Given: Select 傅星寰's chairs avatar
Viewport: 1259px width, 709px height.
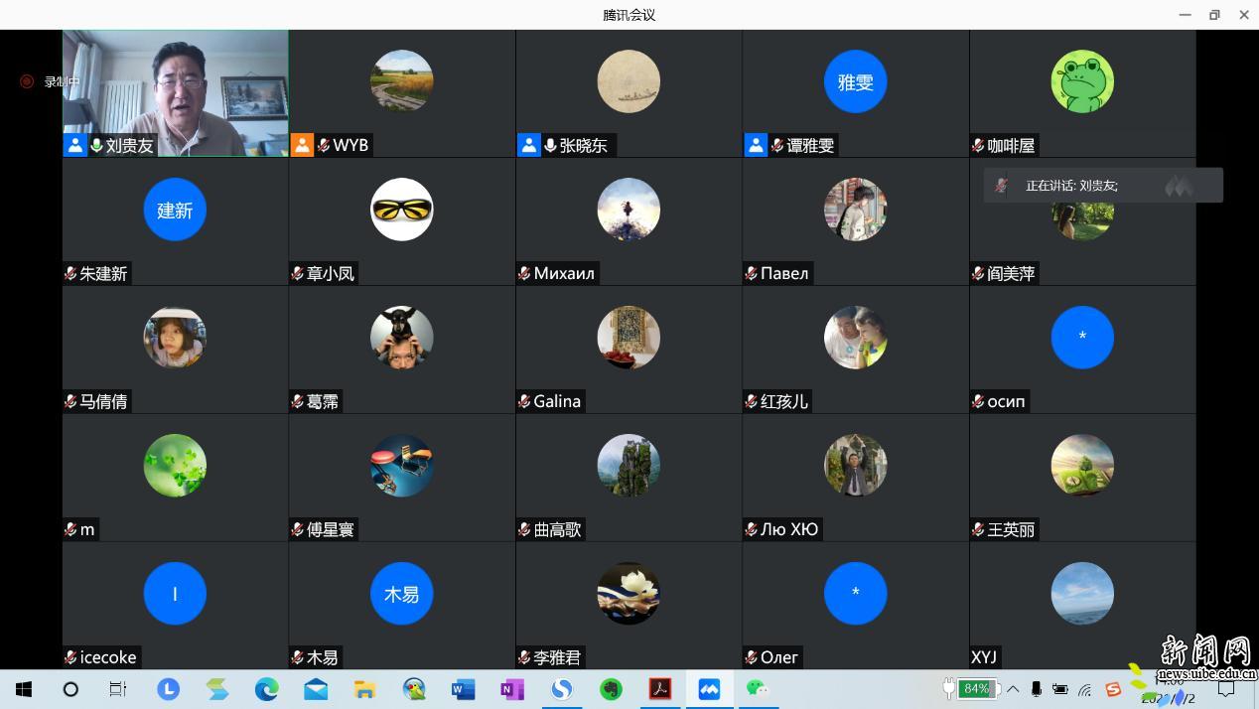Looking at the screenshot, I should [x=402, y=466].
